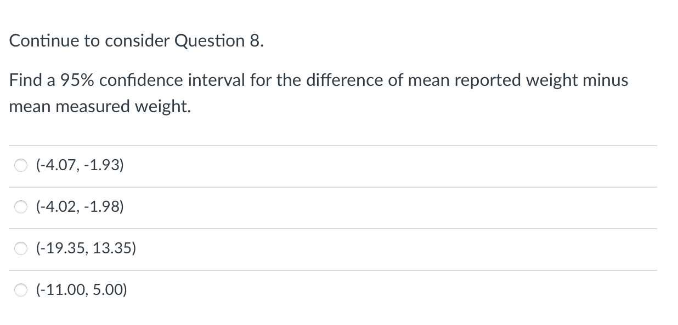This screenshot has height=325, width=678.
Task: Mark the narrowest confidence interval option
Action: [80, 206]
